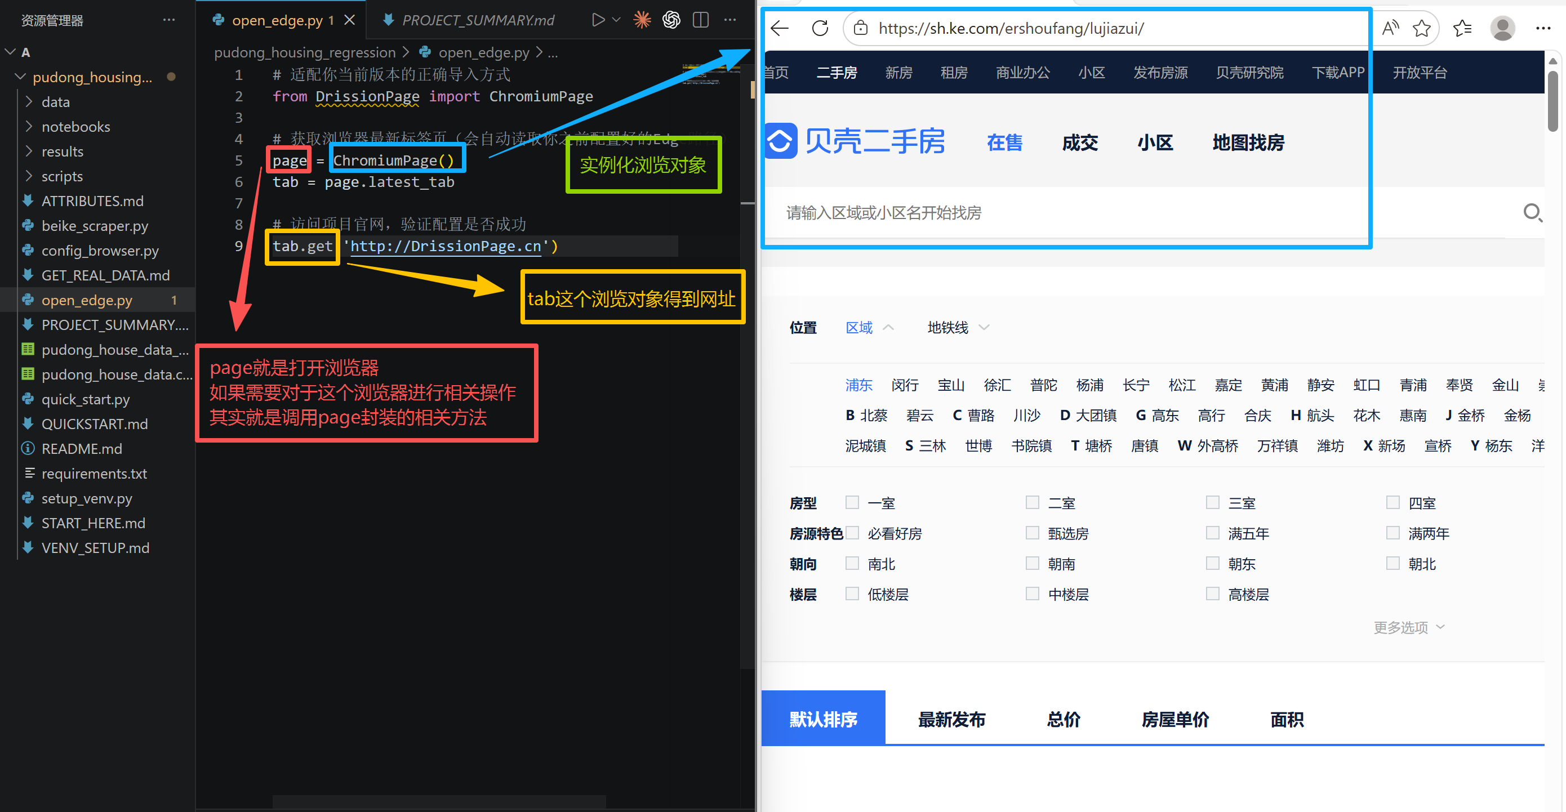The width and height of the screenshot is (1566, 812).
Task: Split the editor to the right
Action: point(700,20)
